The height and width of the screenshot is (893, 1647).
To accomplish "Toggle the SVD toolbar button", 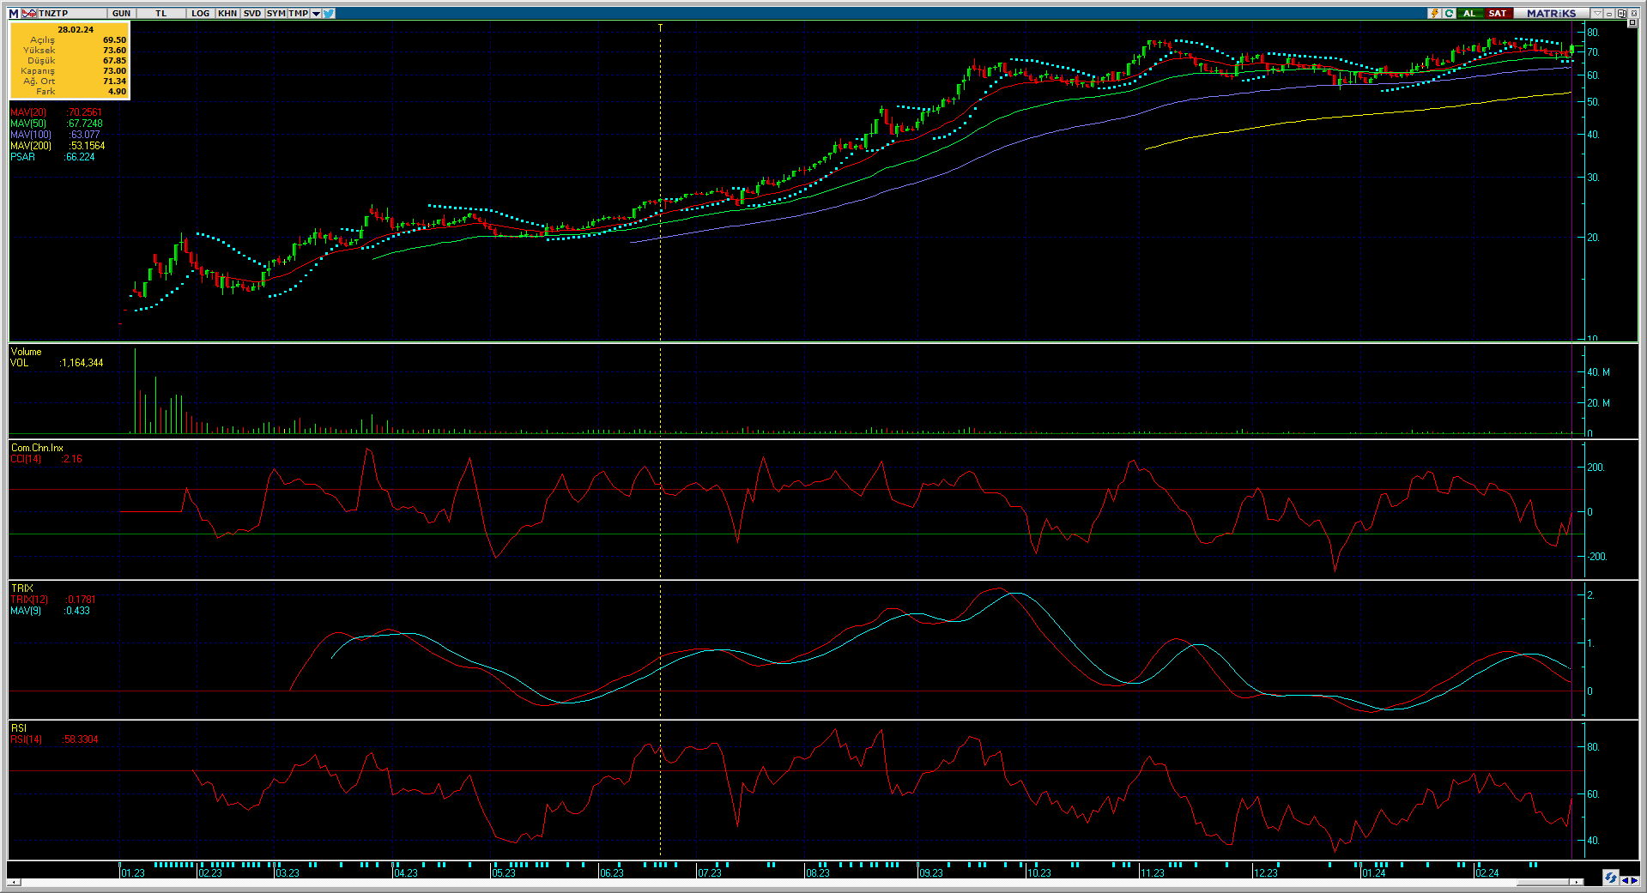I will [252, 14].
